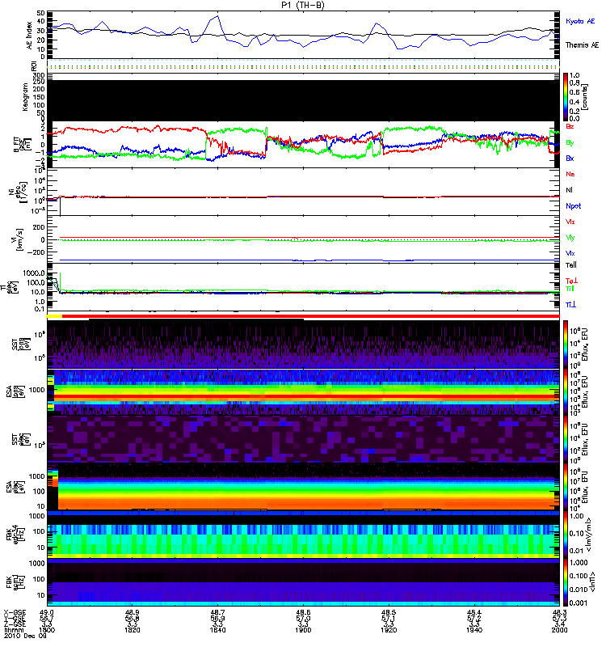This screenshot has width=606, height=647.
Task: Click the B_FIT magnetic field plot panel
Action: click(x=303, y=145)
